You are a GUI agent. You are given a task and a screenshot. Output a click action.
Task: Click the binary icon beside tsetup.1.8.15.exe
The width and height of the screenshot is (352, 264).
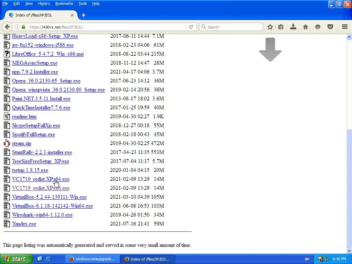click(x=7, y=170)
